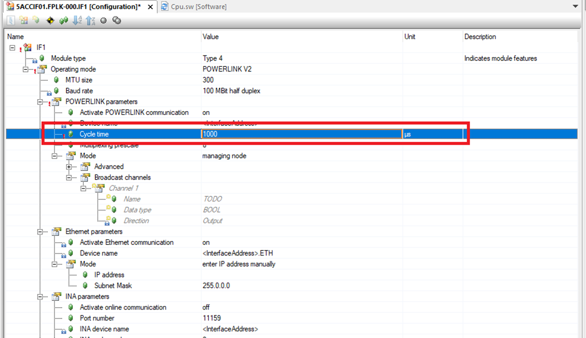Collapse the IF1 root node
Image resolution: width=586 pixels, height=338 pixels.
(x=12, y=48)
